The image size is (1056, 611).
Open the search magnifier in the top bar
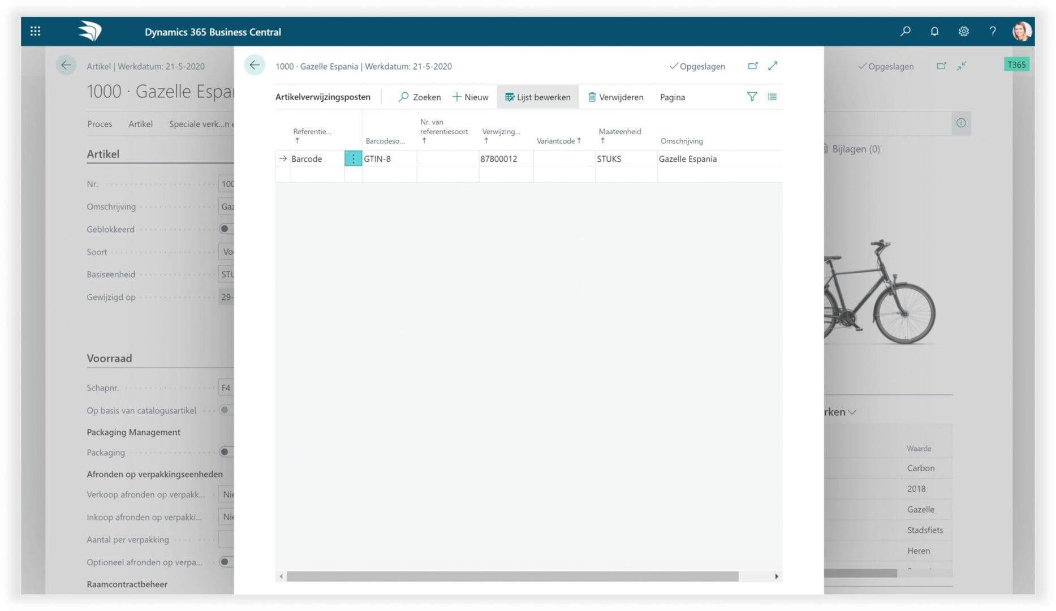(x=906, y=32)
